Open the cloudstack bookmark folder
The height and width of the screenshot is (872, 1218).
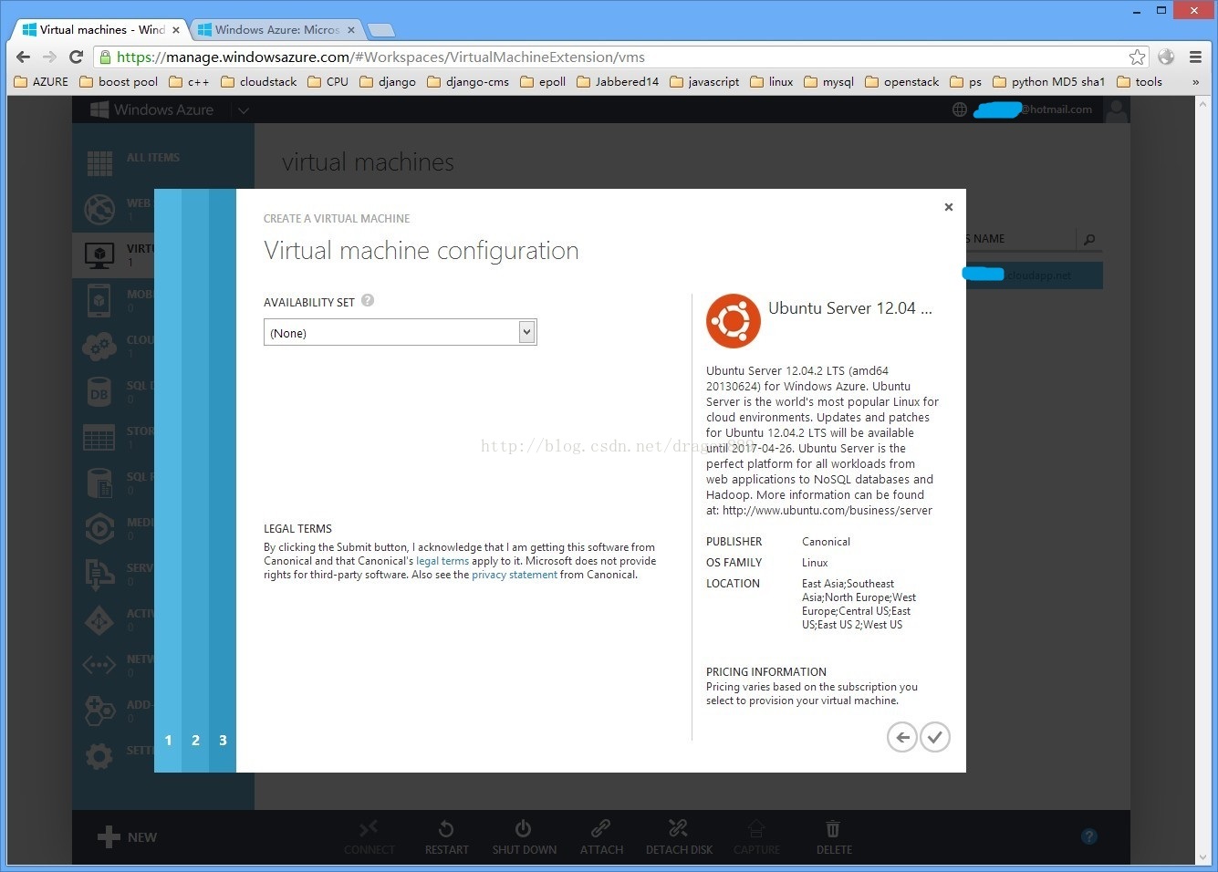click(259, 81)
